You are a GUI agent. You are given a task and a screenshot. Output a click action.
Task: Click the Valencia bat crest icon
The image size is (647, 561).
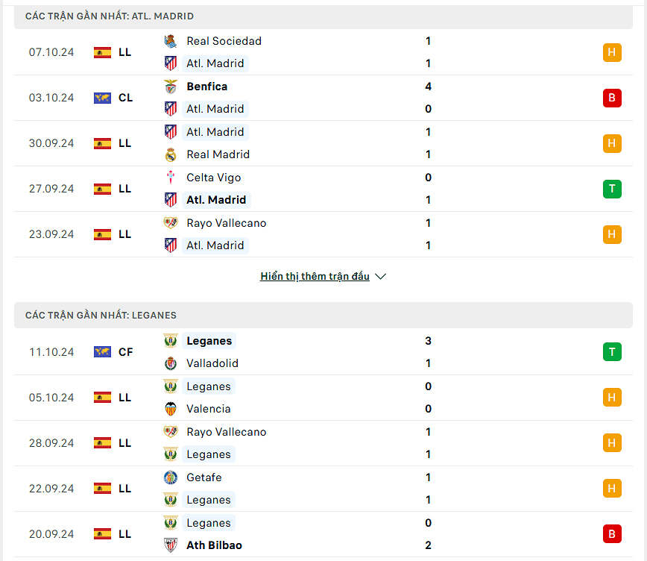pos(171,409)
